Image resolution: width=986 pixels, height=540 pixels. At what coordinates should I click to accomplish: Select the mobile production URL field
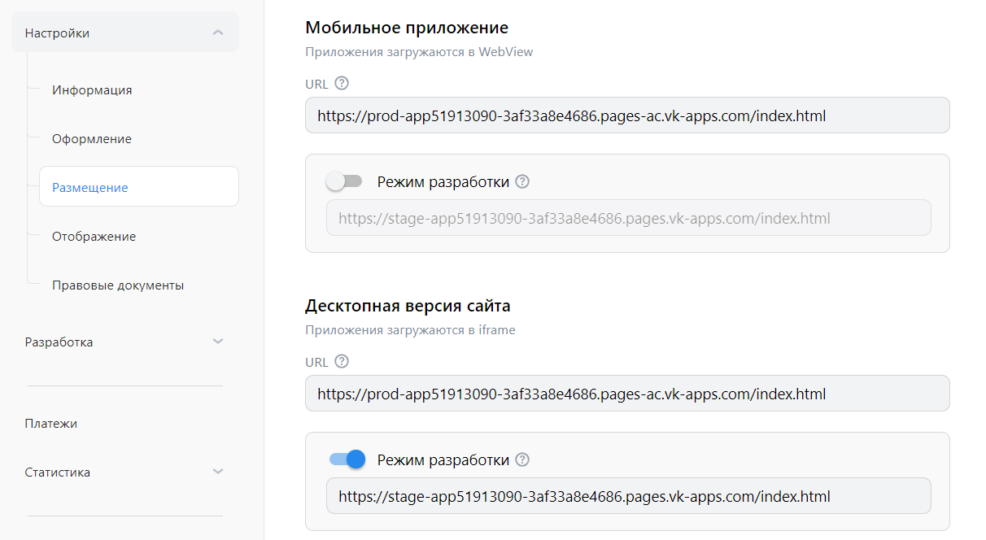pyautogui.click(x=627, y=115)
